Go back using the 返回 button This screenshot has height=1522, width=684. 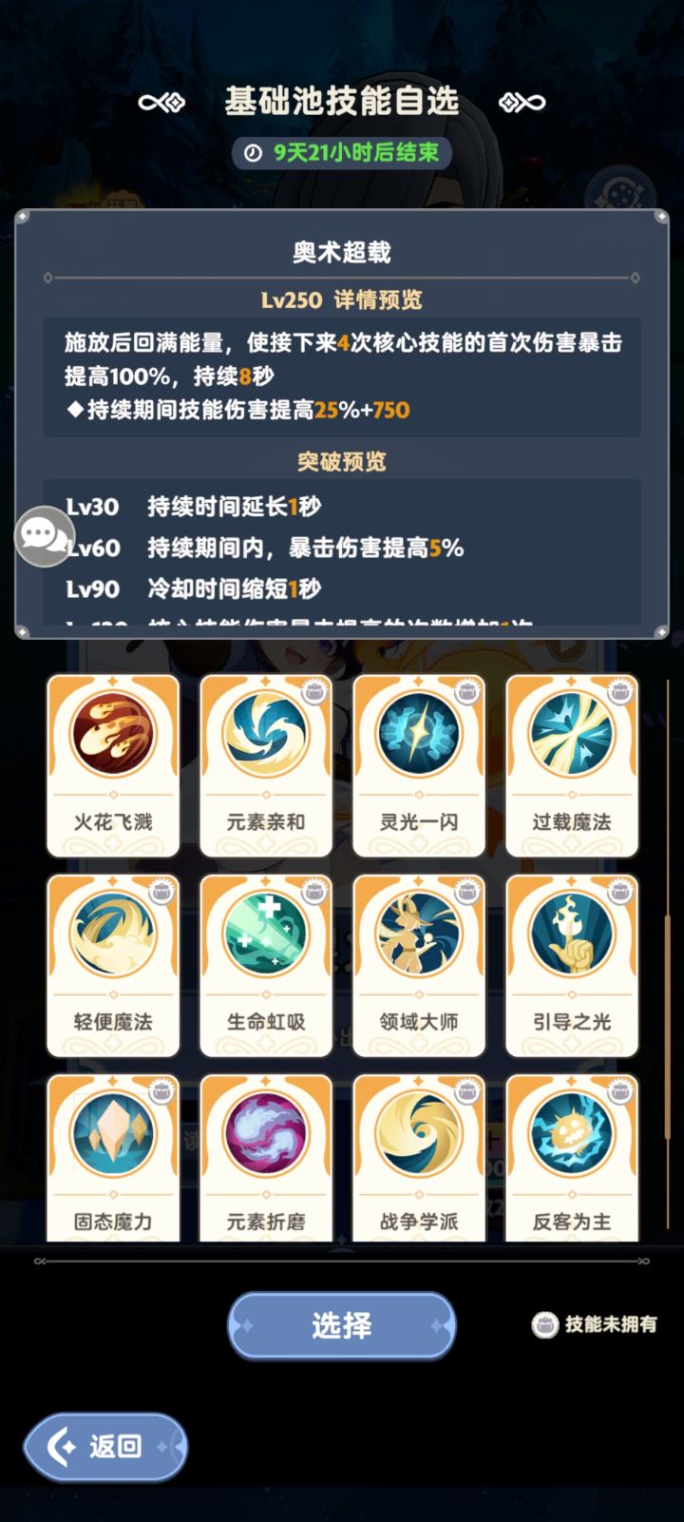tap(105, 1447)
